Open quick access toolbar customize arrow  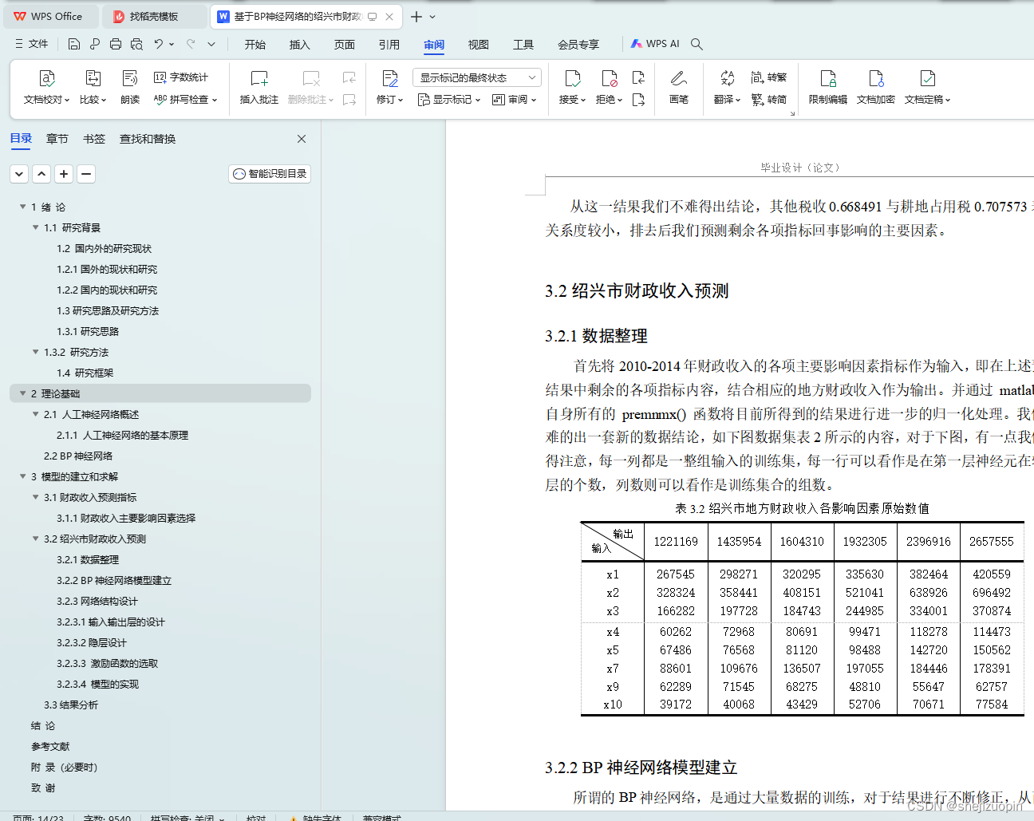coord(211,44)
